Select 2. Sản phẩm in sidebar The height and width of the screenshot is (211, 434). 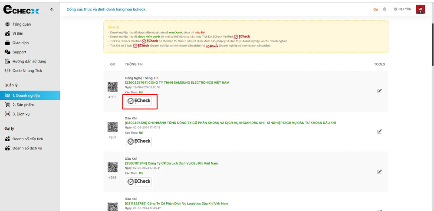pos(23,105)
